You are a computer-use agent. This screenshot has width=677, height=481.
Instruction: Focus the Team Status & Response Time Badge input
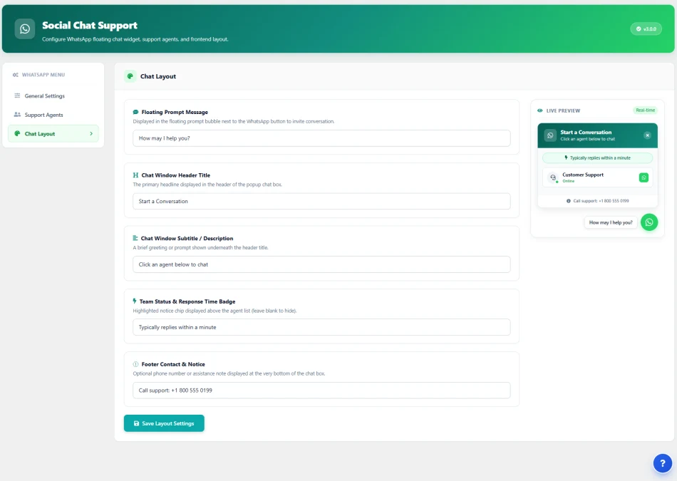[x=321, y=327]
